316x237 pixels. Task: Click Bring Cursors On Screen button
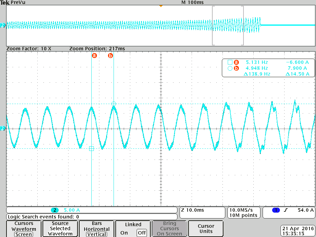coord(169,229)
